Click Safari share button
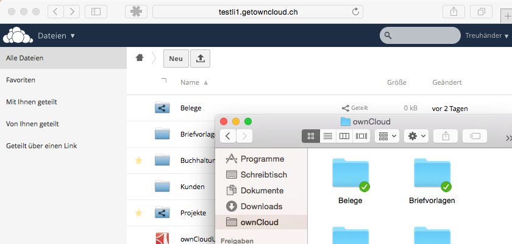This screenshot has height=244, width=512. coord(453,12)
